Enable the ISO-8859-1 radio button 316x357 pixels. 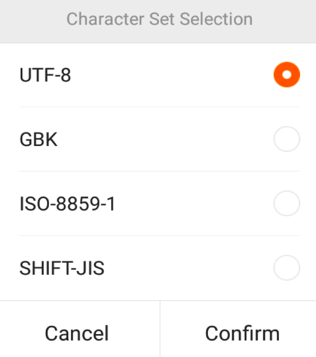pyautogui.click(x=287, y=203)
